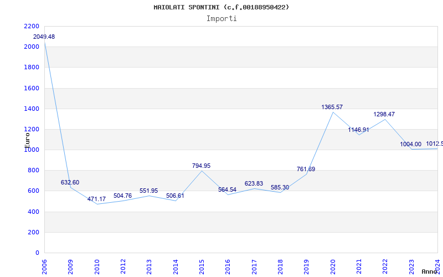This screenshot has height=277, width=443.
Task: Click the 2009 year on x-axis
Action: click(x=71, y=266)
